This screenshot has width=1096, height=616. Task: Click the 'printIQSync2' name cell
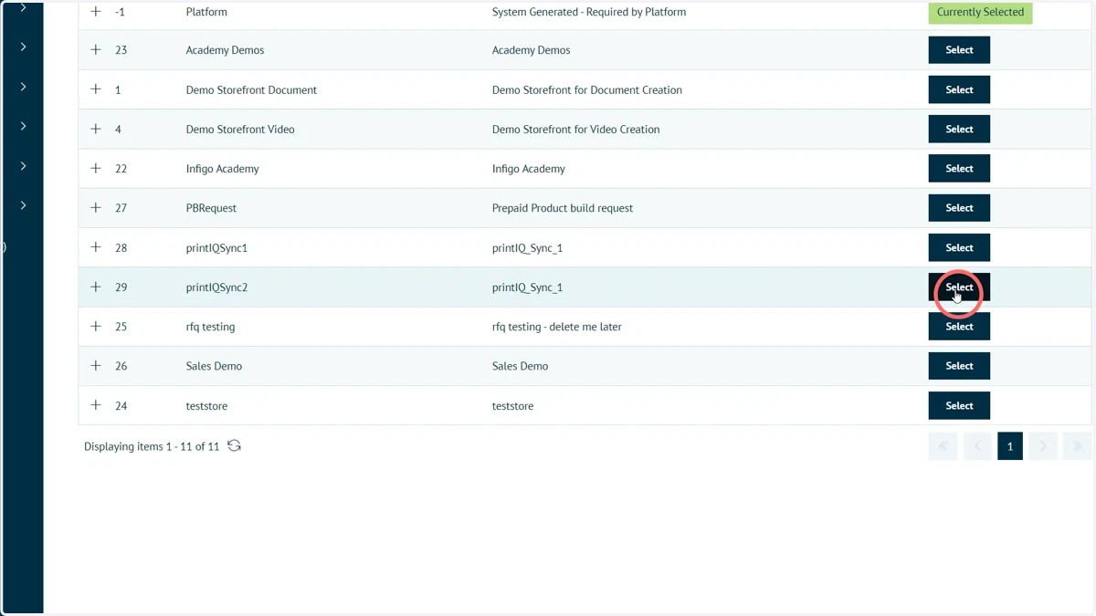(216, 287)
